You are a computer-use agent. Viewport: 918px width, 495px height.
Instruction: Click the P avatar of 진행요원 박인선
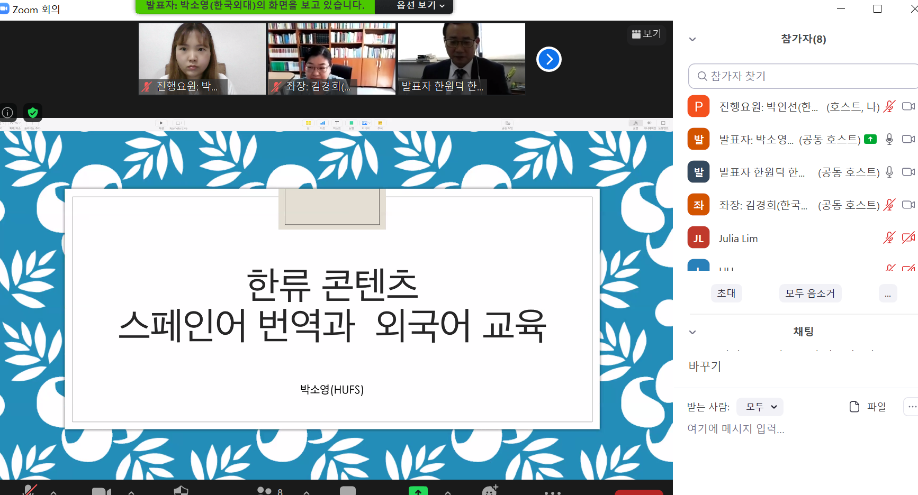tap(698, 106)
